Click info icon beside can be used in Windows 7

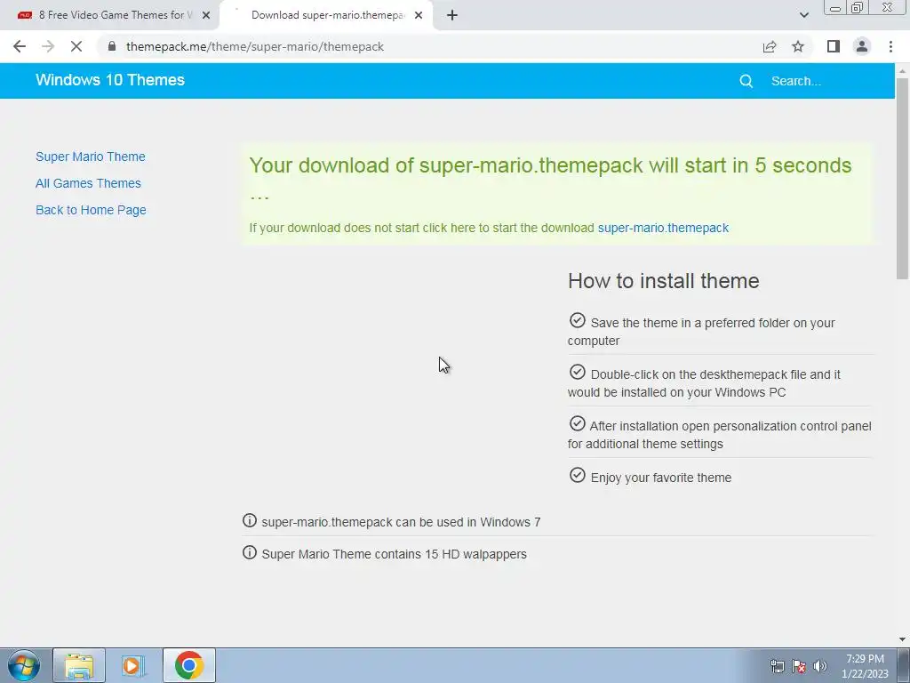tap(250, 520)
